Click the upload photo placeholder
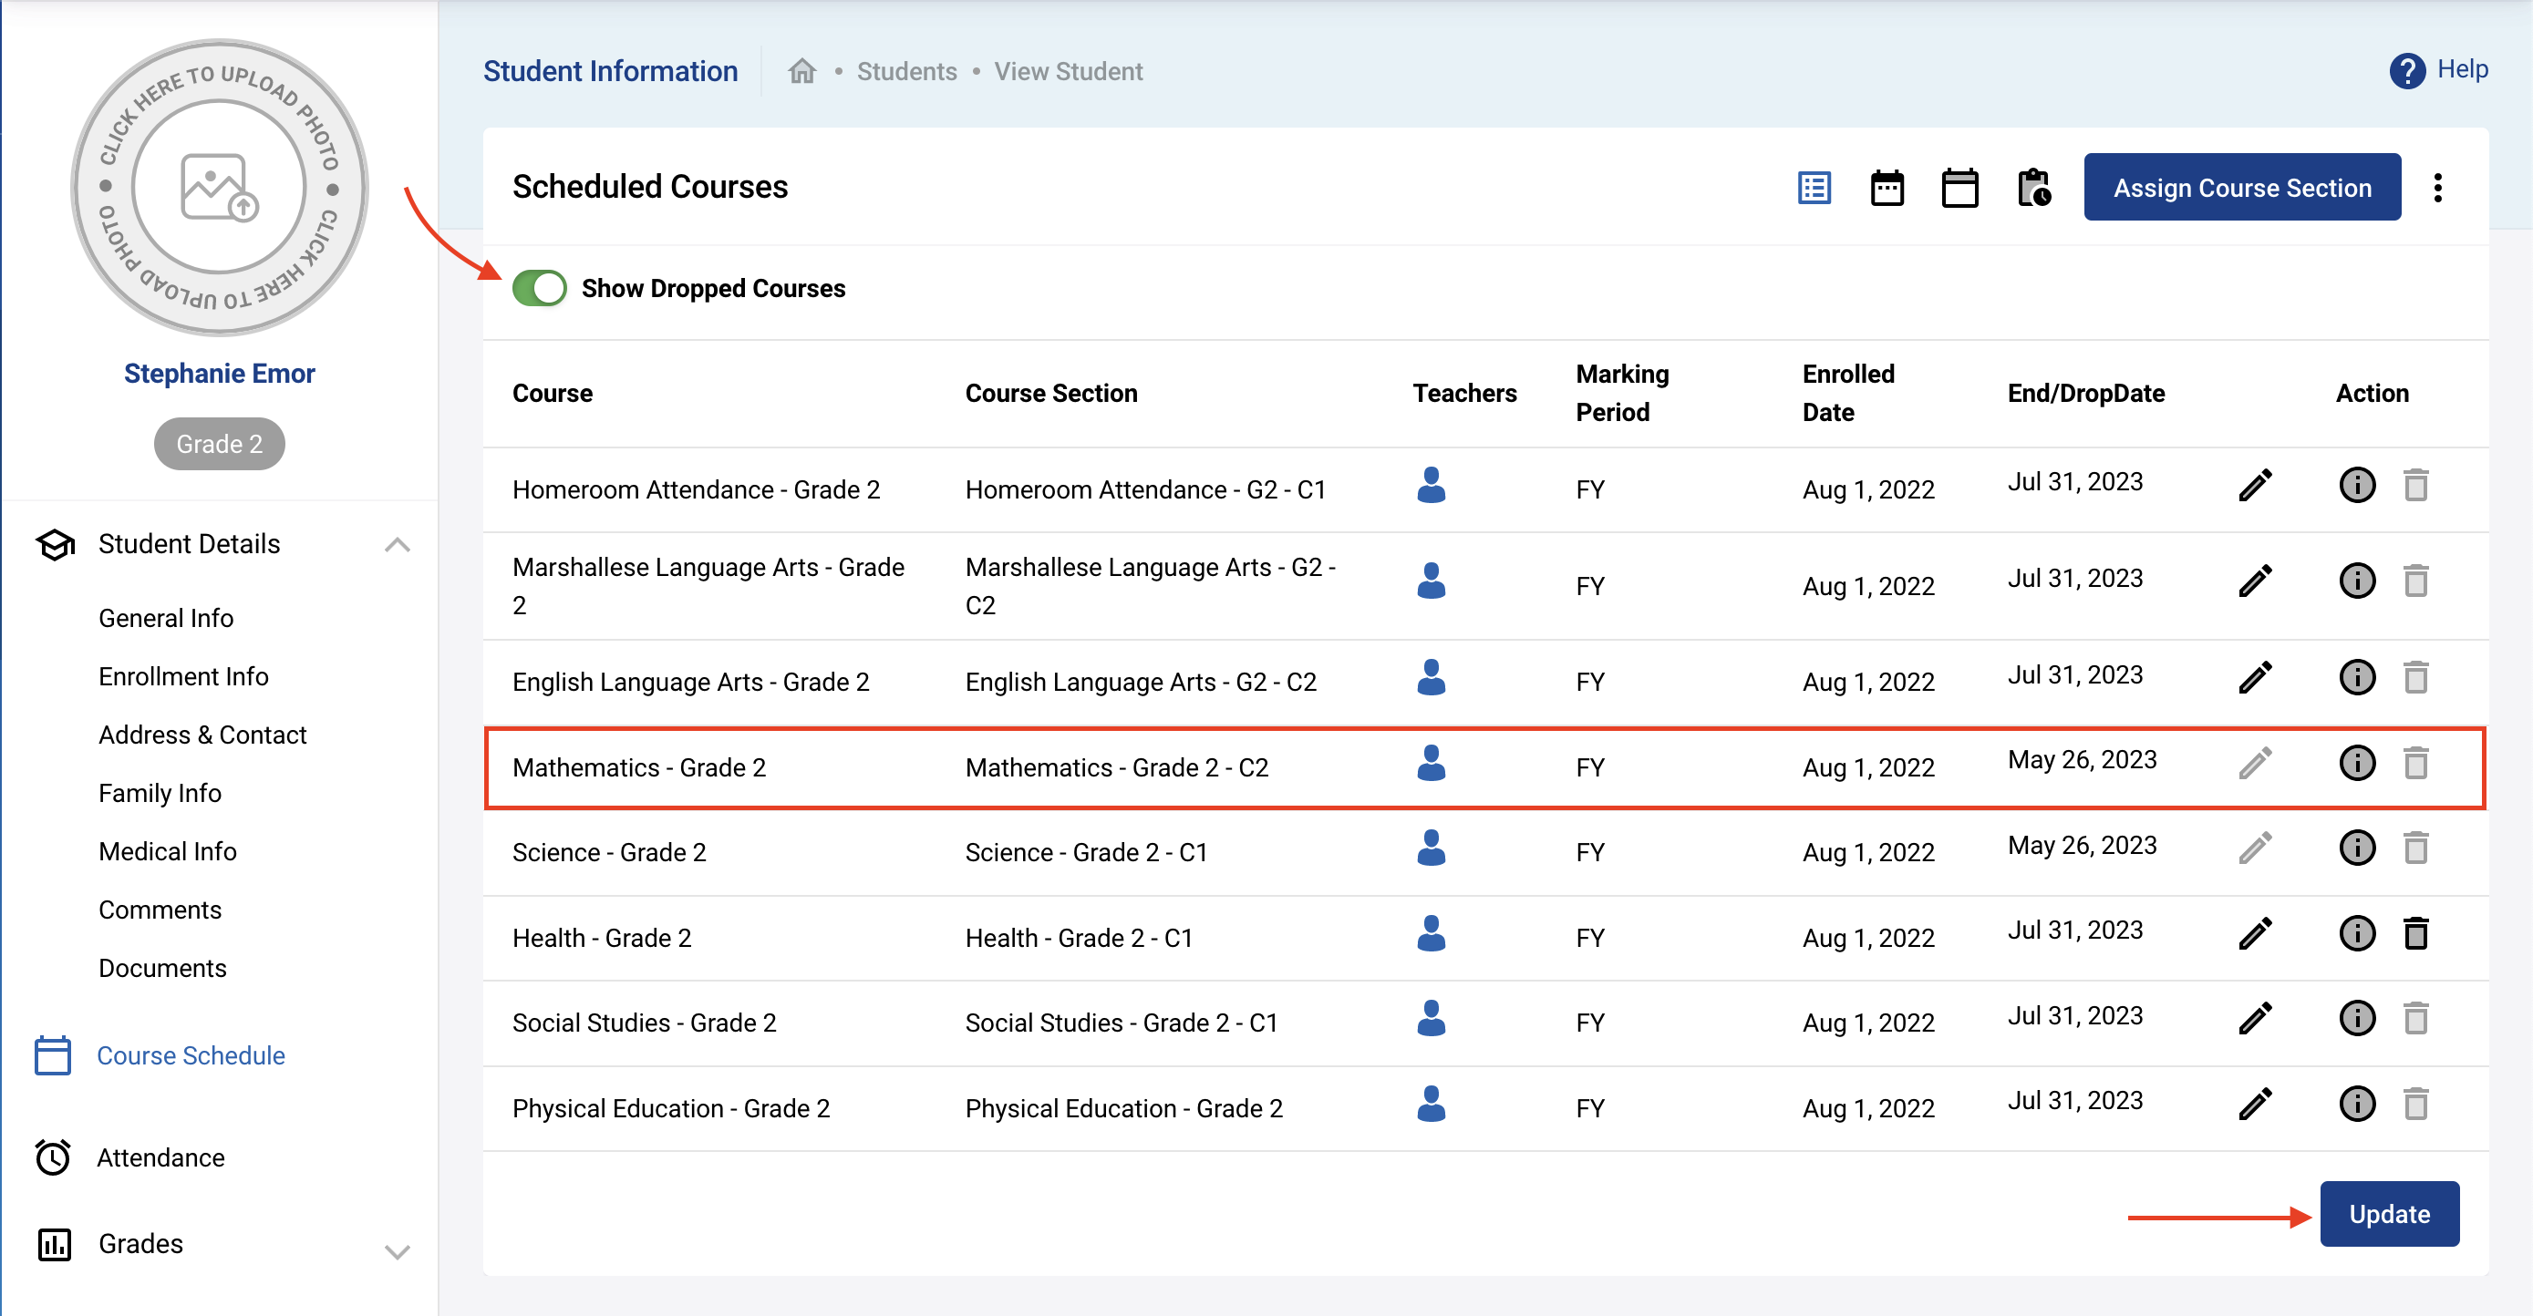This screenshot has width=2533, height=1316. click(x=219, y=187)
